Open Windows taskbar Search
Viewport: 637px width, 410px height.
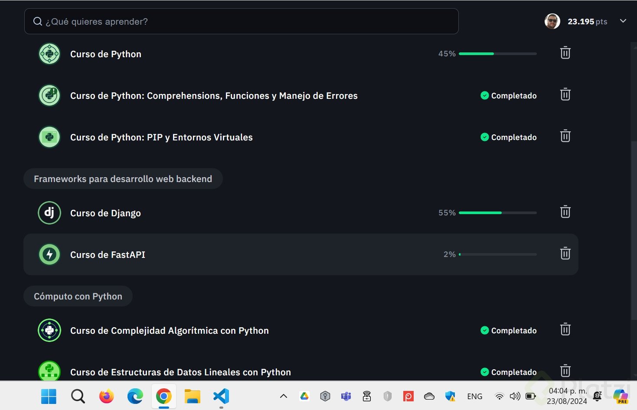click(78, 396)
